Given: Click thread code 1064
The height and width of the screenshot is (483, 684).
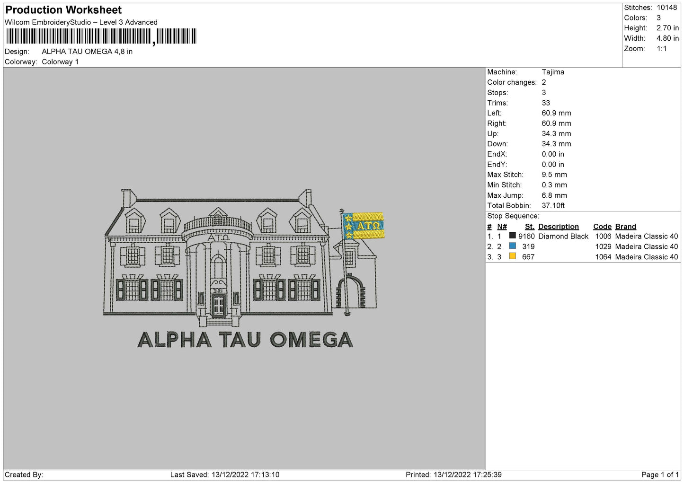Looking at the screenshot, I should coord(603,257).
